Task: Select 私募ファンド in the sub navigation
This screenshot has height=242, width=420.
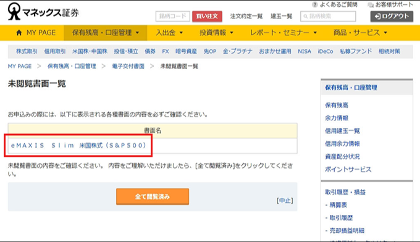Action: pyautogui.click(x=356, y=51)
